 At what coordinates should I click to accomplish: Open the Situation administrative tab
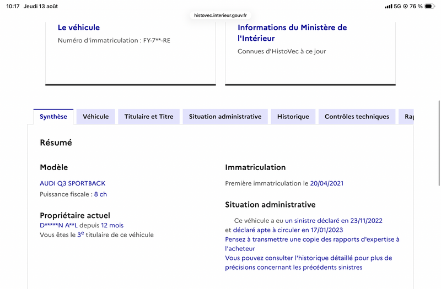pyautogui.click(x=225, y=117)
